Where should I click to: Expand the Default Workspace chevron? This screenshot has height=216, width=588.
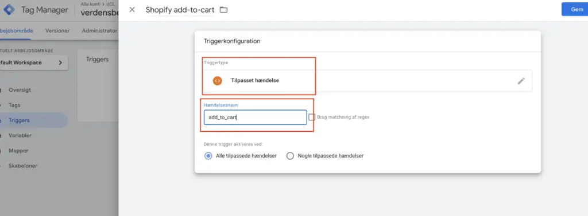point(60,63)
